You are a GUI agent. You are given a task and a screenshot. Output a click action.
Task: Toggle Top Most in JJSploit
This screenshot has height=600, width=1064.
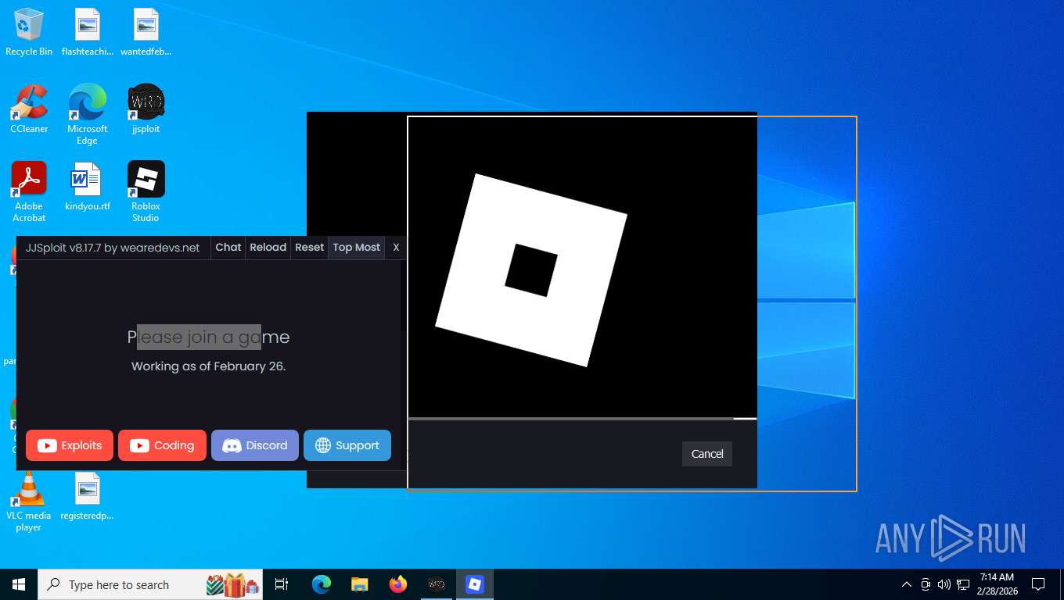[356, 247]
